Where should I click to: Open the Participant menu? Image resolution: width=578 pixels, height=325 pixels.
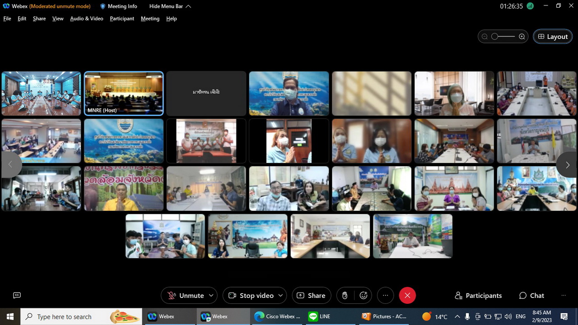[x=122, y=19]
